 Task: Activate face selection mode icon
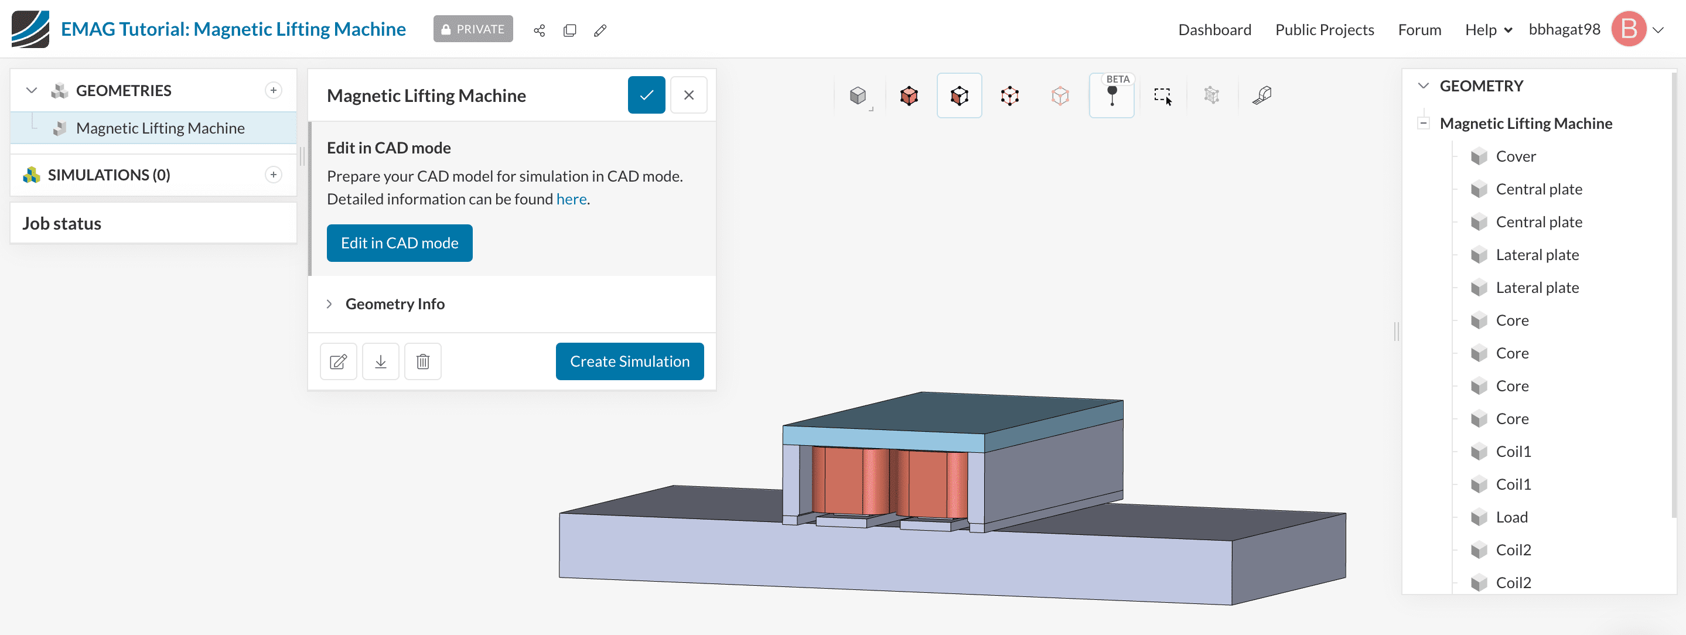959,95
